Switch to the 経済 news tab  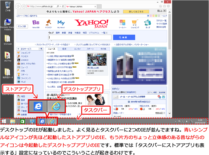point(64,49)
